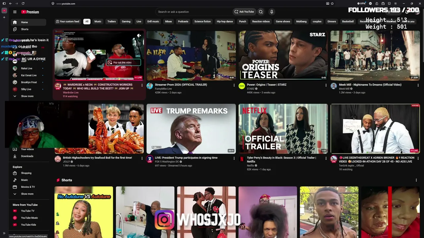Reload the page with the browser refresh icon
The height and width of the screenshot is (238, 424).
click(23, 4)
